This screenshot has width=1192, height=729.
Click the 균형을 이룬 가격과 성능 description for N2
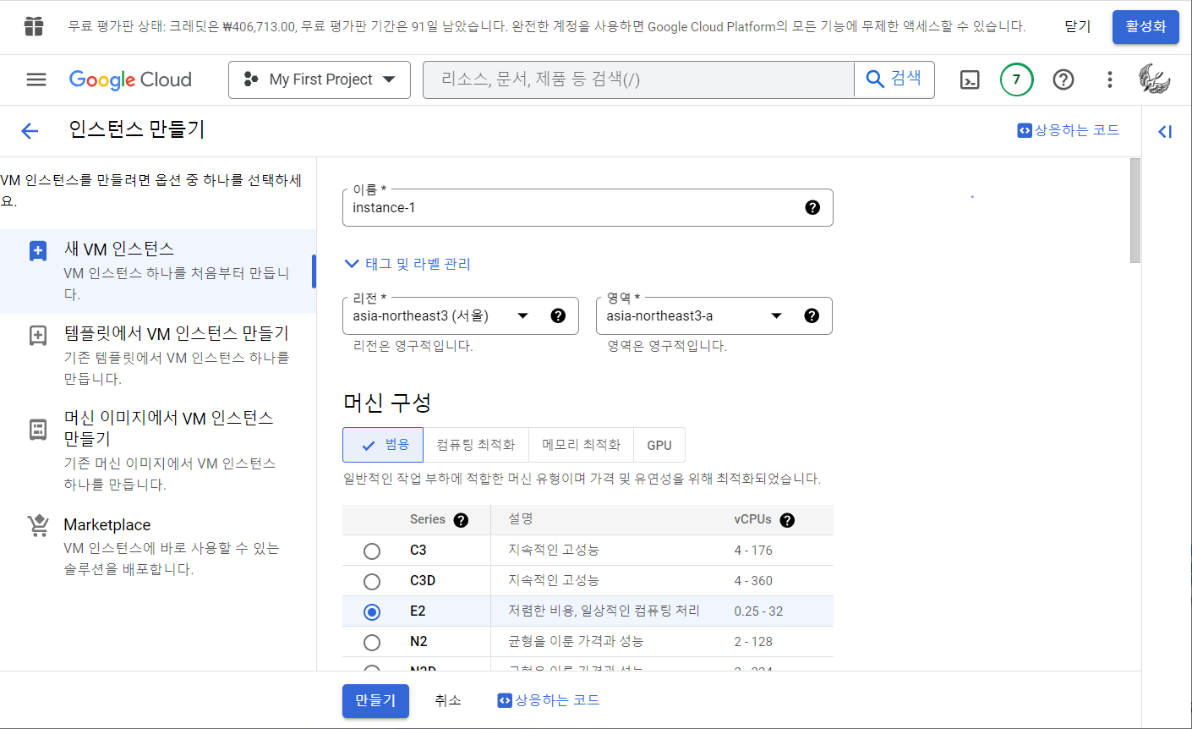pos(576,642)
